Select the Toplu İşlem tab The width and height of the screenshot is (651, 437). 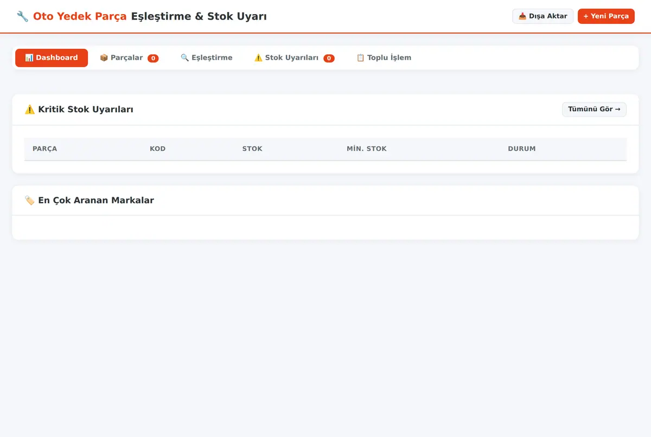384,58
